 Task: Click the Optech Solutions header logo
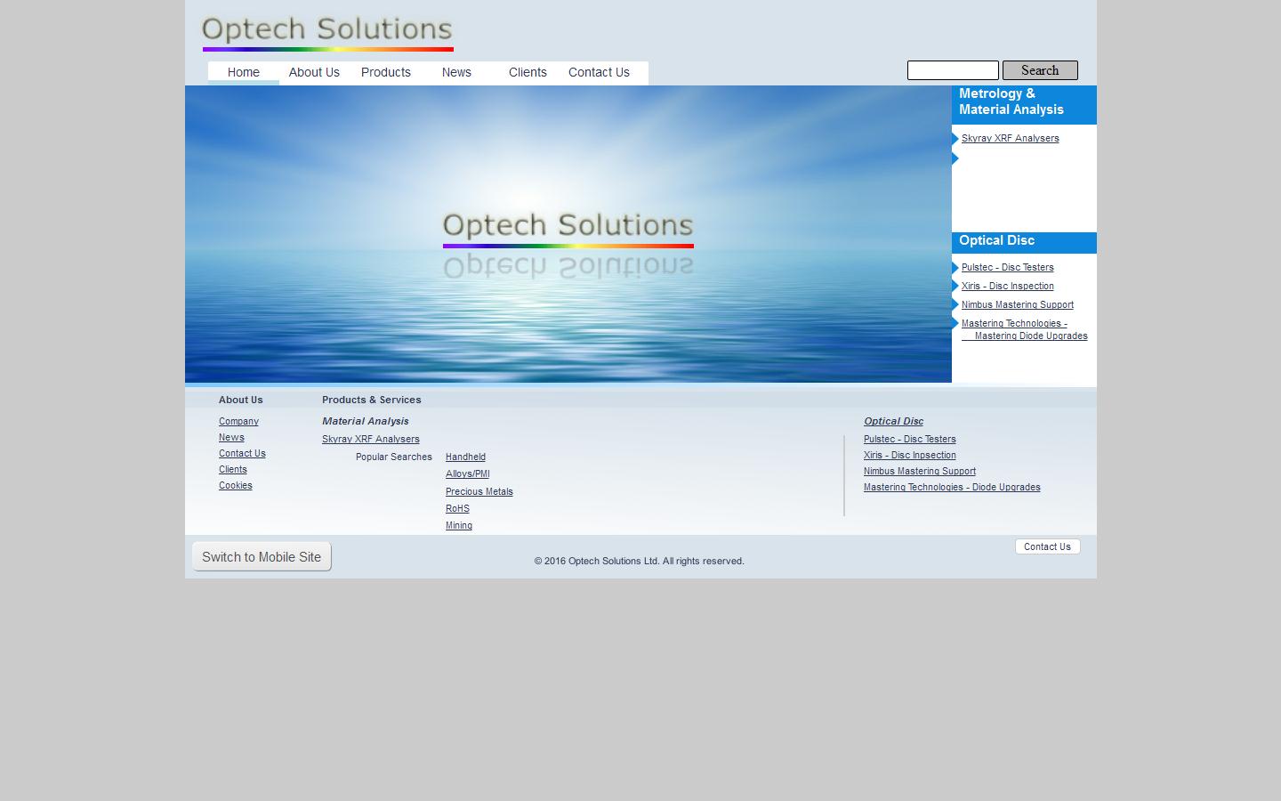coord(327,33)
